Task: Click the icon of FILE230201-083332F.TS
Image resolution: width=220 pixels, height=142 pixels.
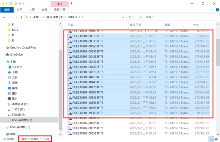Action: (70, 41)
